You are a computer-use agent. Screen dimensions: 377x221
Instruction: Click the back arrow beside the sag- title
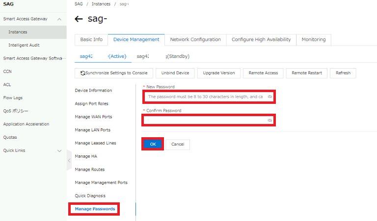point(79,19)
